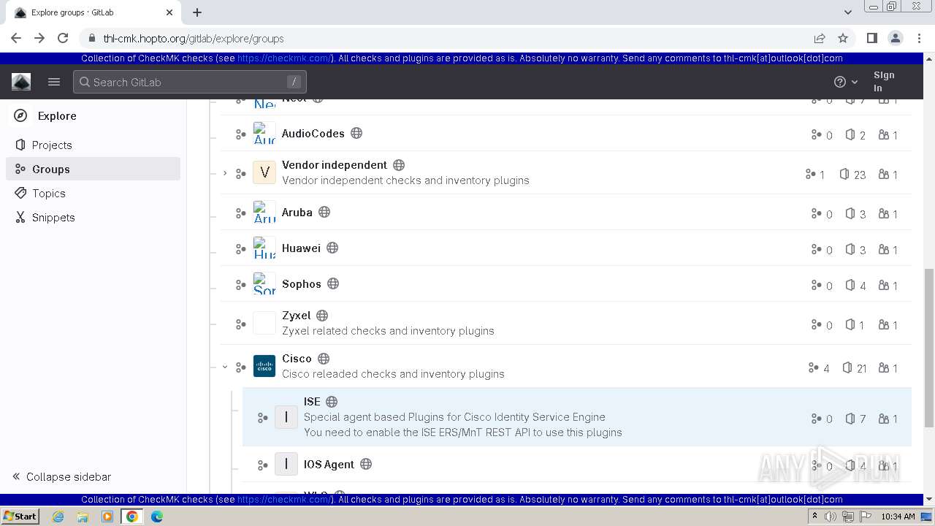Click the group icon in Sophos row
Screen dimensions: 935x526
tap(240, 285)
